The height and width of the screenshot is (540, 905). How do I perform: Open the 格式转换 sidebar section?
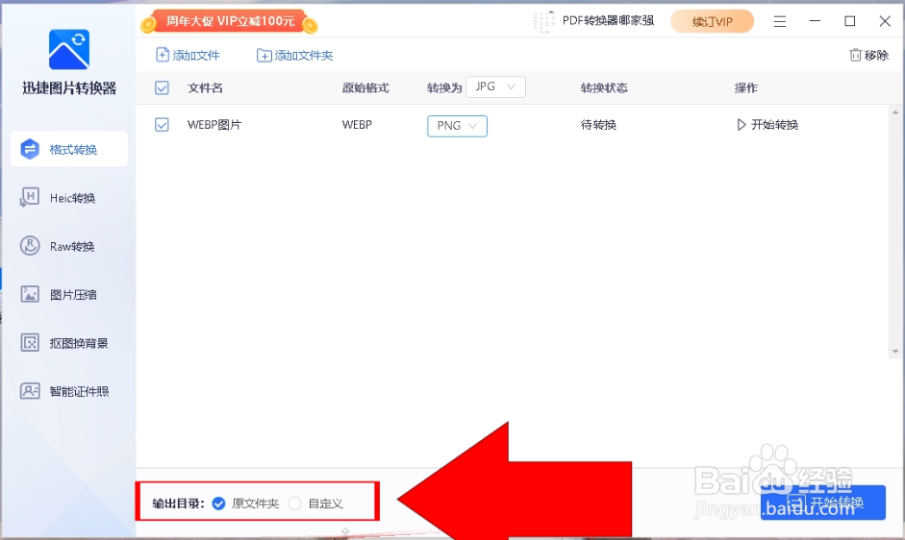[69, 150]
